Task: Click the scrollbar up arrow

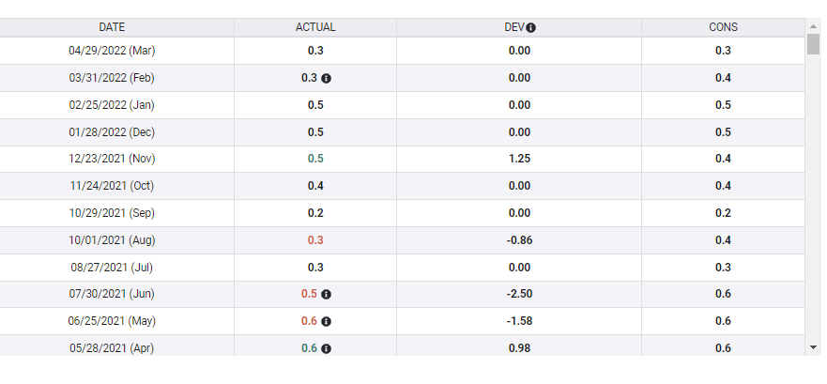Action: (x=813, y=25)
